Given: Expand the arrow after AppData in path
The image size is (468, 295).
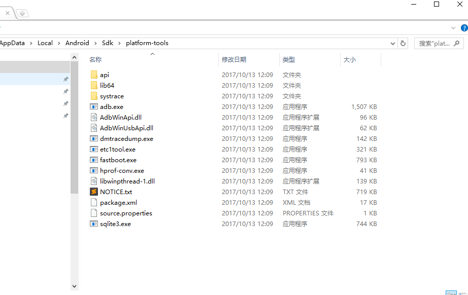Looking at the screenshot, I should point(31,43).
